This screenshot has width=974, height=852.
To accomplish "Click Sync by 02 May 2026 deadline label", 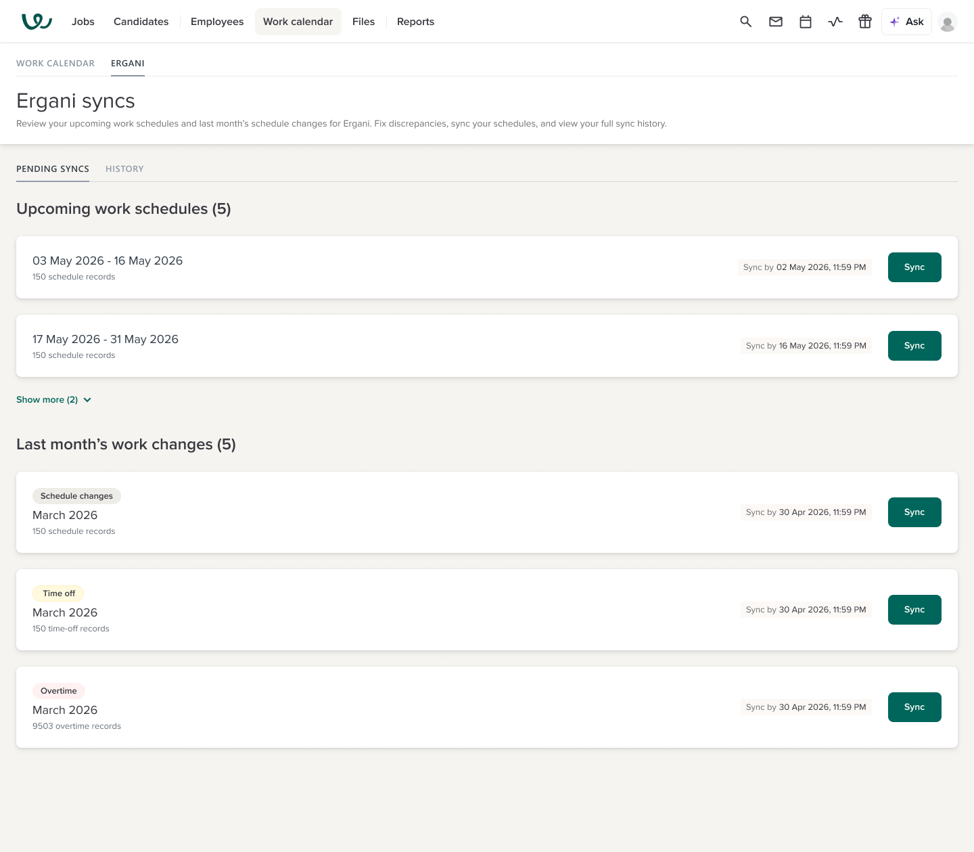I will click(805, 267).
